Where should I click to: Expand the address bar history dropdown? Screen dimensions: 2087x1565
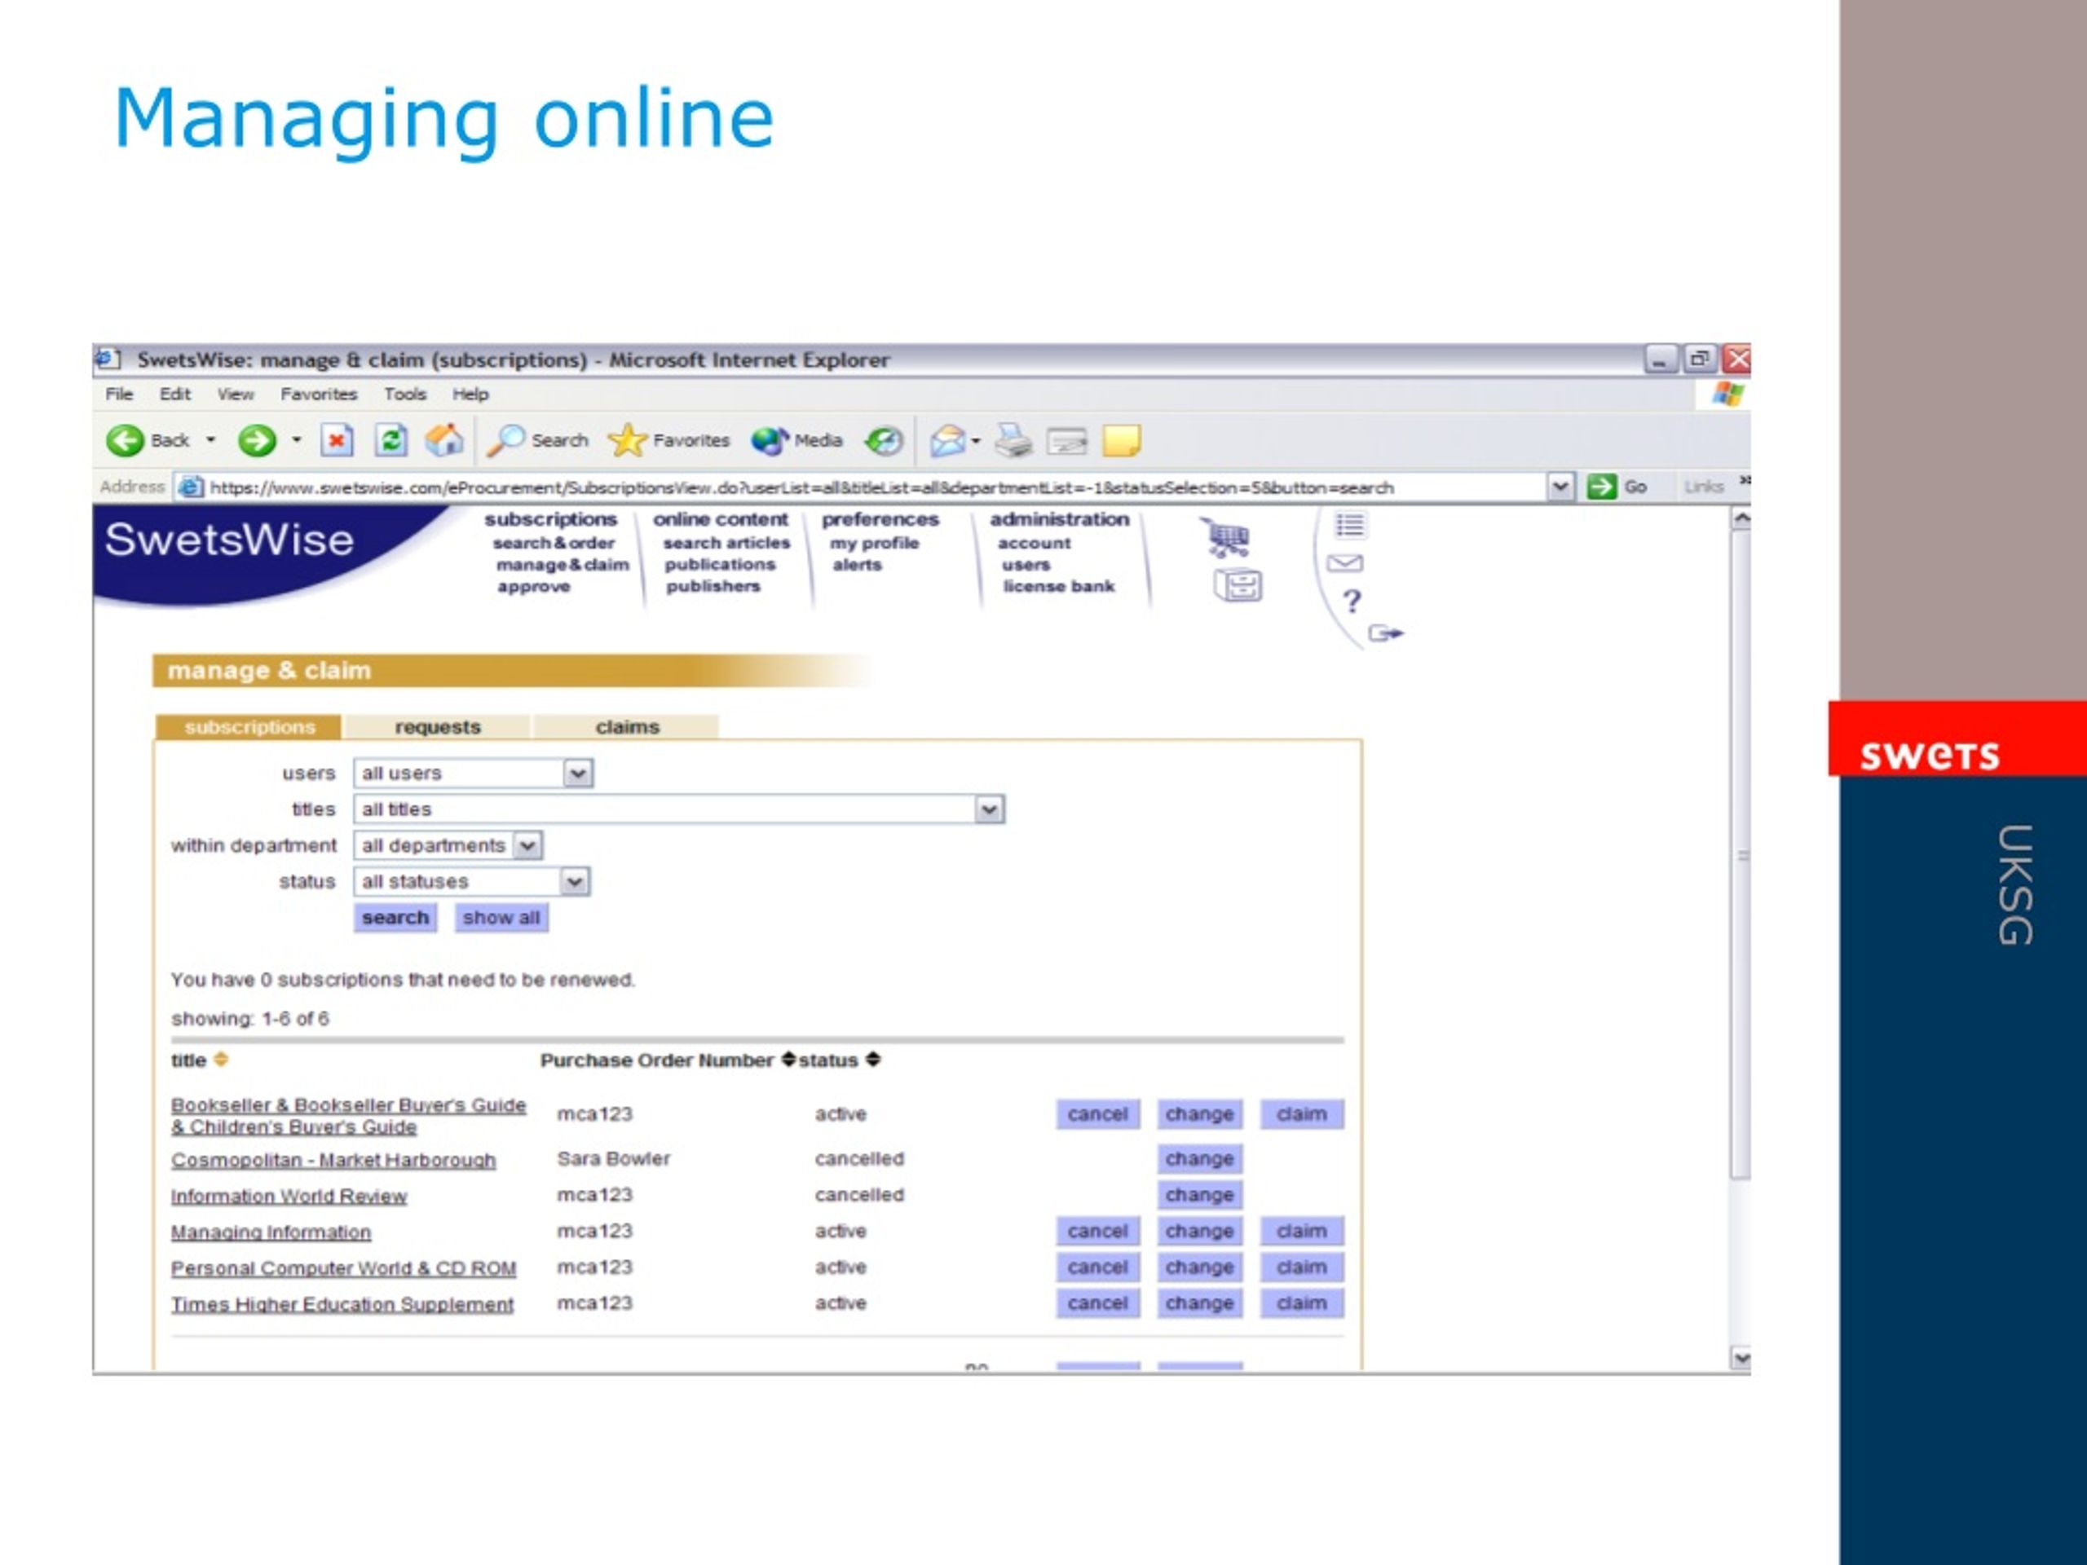point(1560,487)
